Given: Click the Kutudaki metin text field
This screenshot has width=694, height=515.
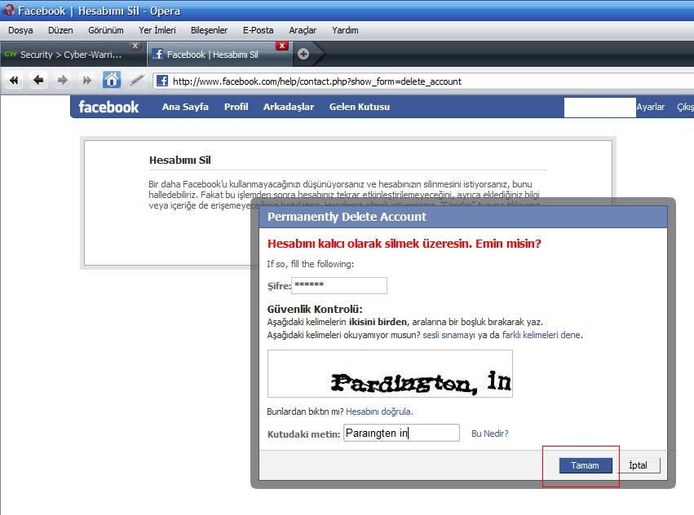Looking at the screenshot, I should click(401, 433).
